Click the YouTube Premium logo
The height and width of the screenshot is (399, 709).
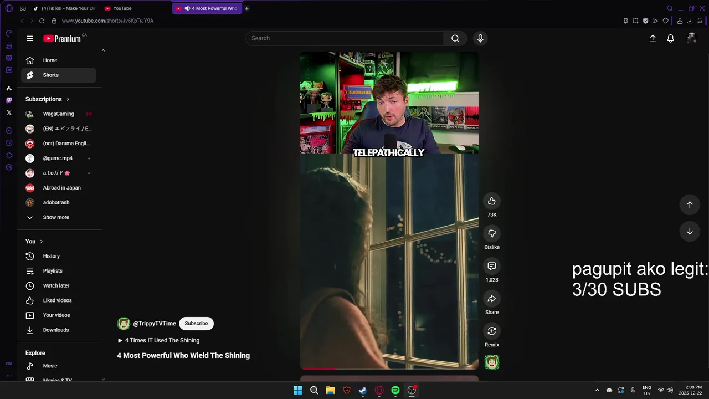tap(63, 38)
